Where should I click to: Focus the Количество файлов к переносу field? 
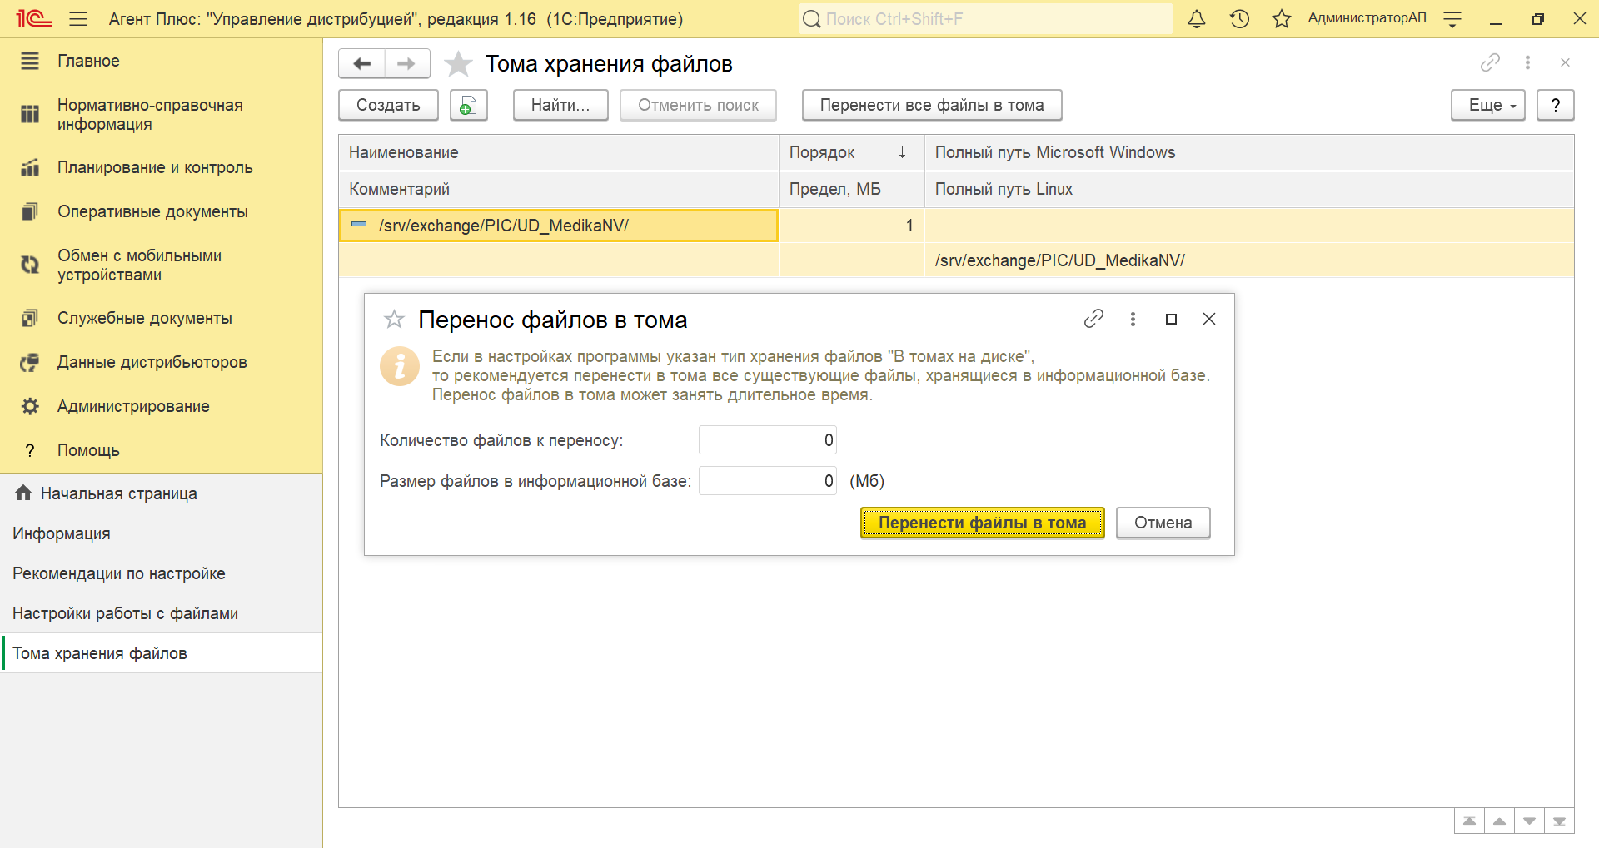[768, 440]
